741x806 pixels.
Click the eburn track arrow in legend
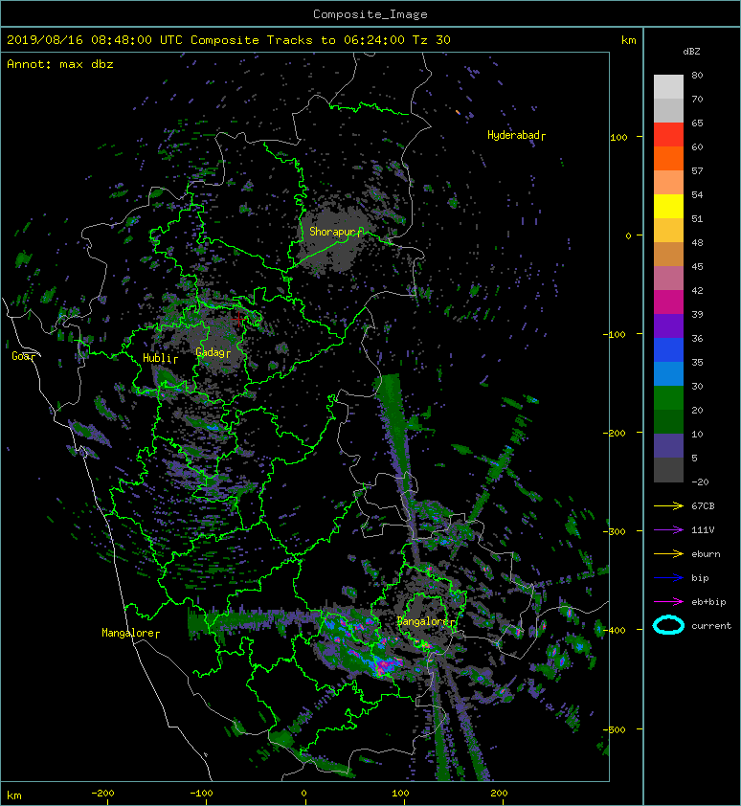coord(668,554)
